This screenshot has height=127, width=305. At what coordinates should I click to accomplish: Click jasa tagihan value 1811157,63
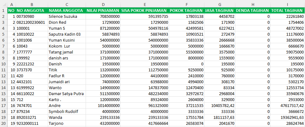pyautogui.click(x=220, y=117)
